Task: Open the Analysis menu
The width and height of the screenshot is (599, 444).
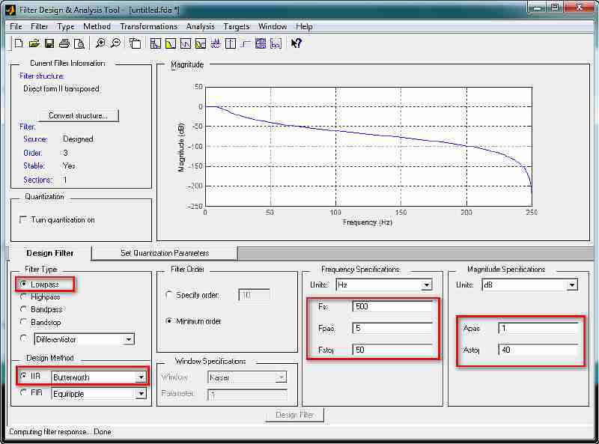Action: (x=200, y=26)
